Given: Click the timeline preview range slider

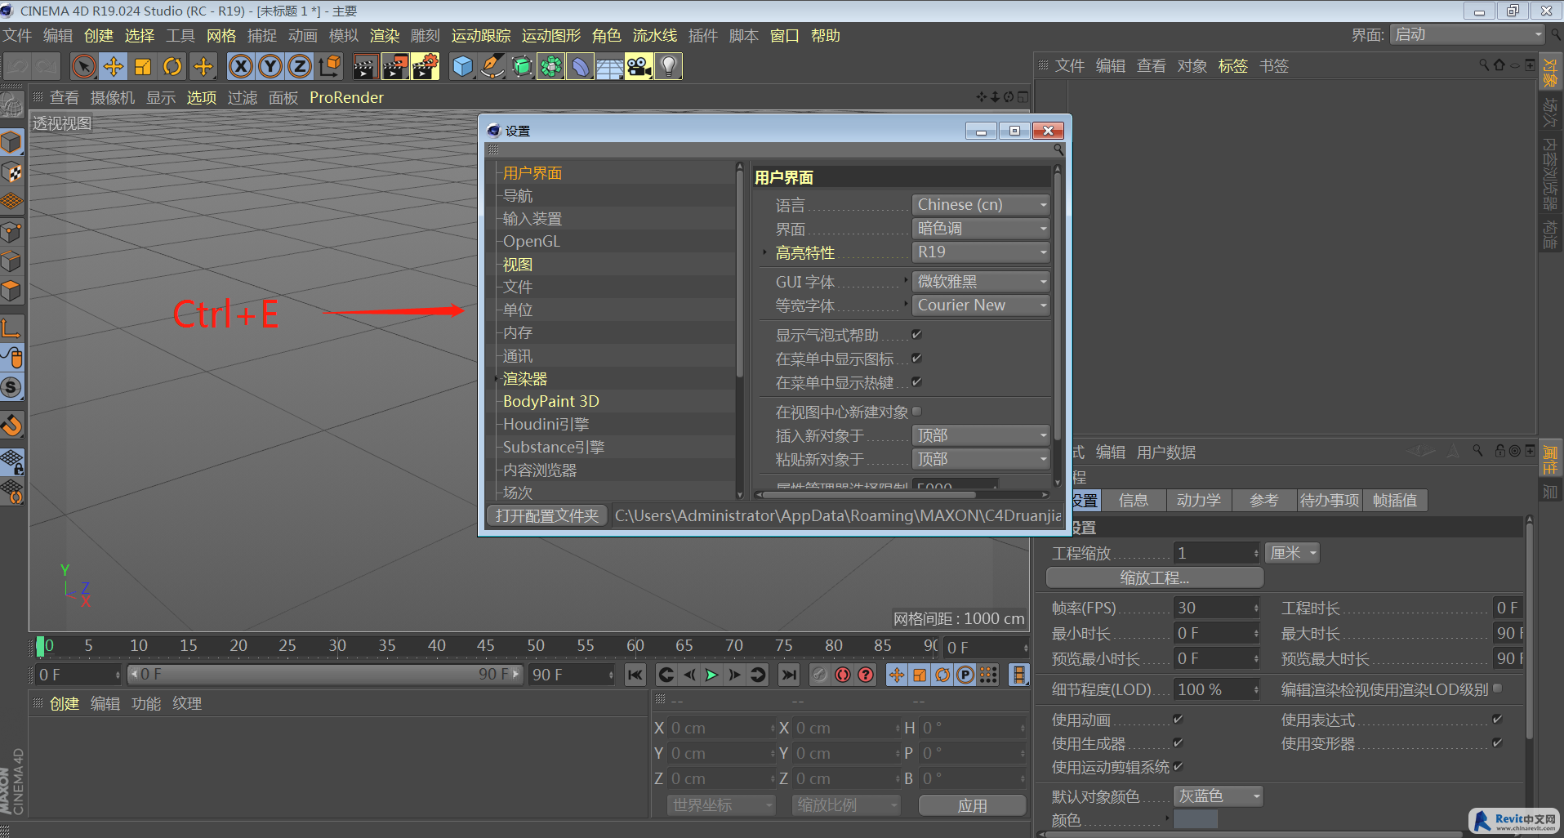Looking at the screenshot, I should point(324,675).
